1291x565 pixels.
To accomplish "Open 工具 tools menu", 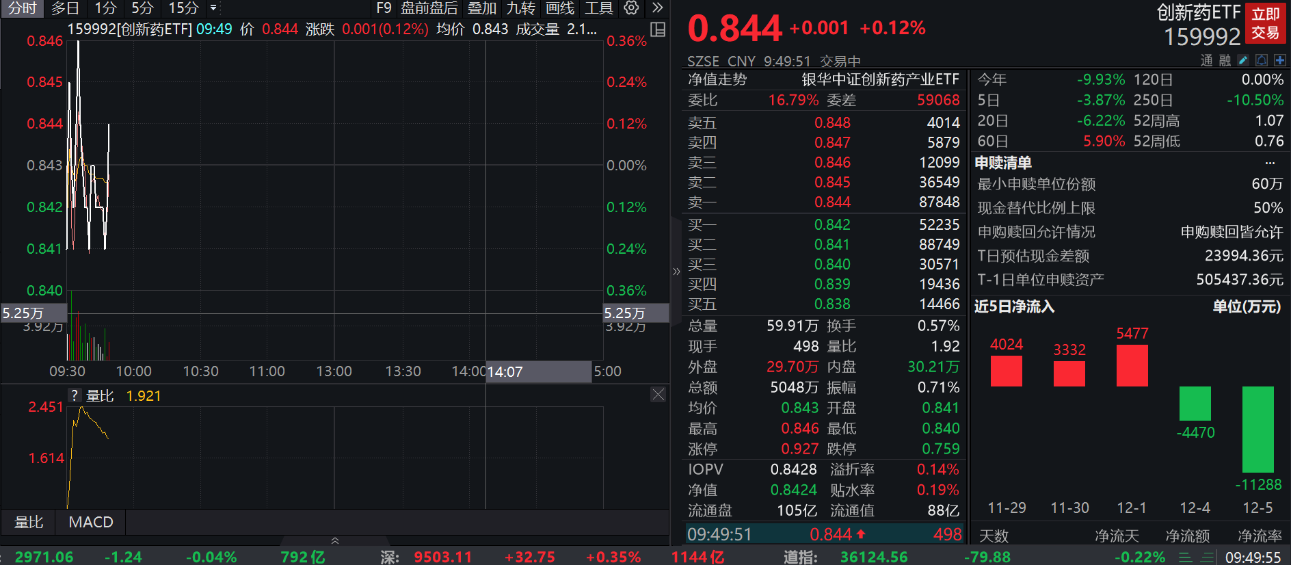I will 599,8.
